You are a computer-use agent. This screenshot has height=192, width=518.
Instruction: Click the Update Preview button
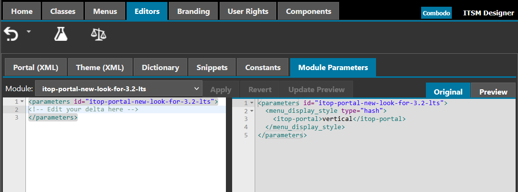316,89
